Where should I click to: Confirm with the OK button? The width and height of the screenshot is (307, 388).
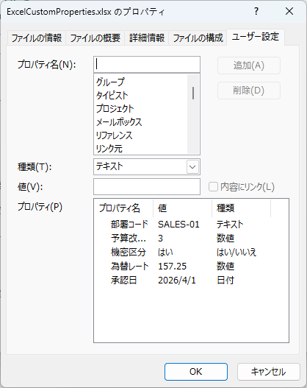pos(196,372)
